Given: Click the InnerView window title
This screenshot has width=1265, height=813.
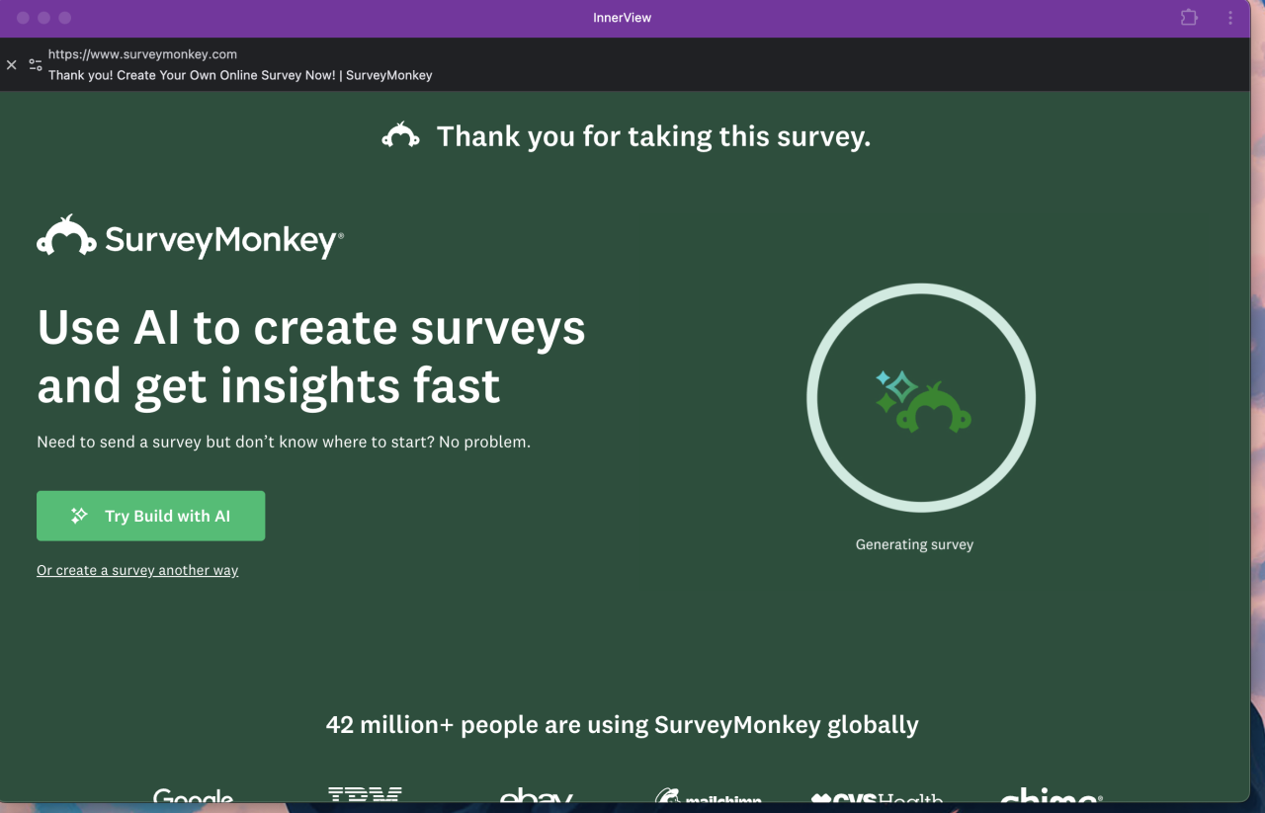Looking at the screenshot, I should 623,18.
